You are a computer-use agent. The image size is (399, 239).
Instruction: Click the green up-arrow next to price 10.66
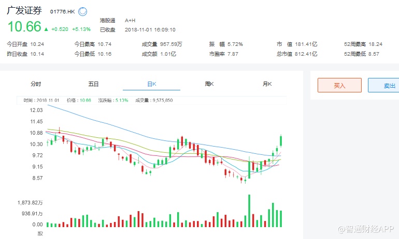[46, 29]
